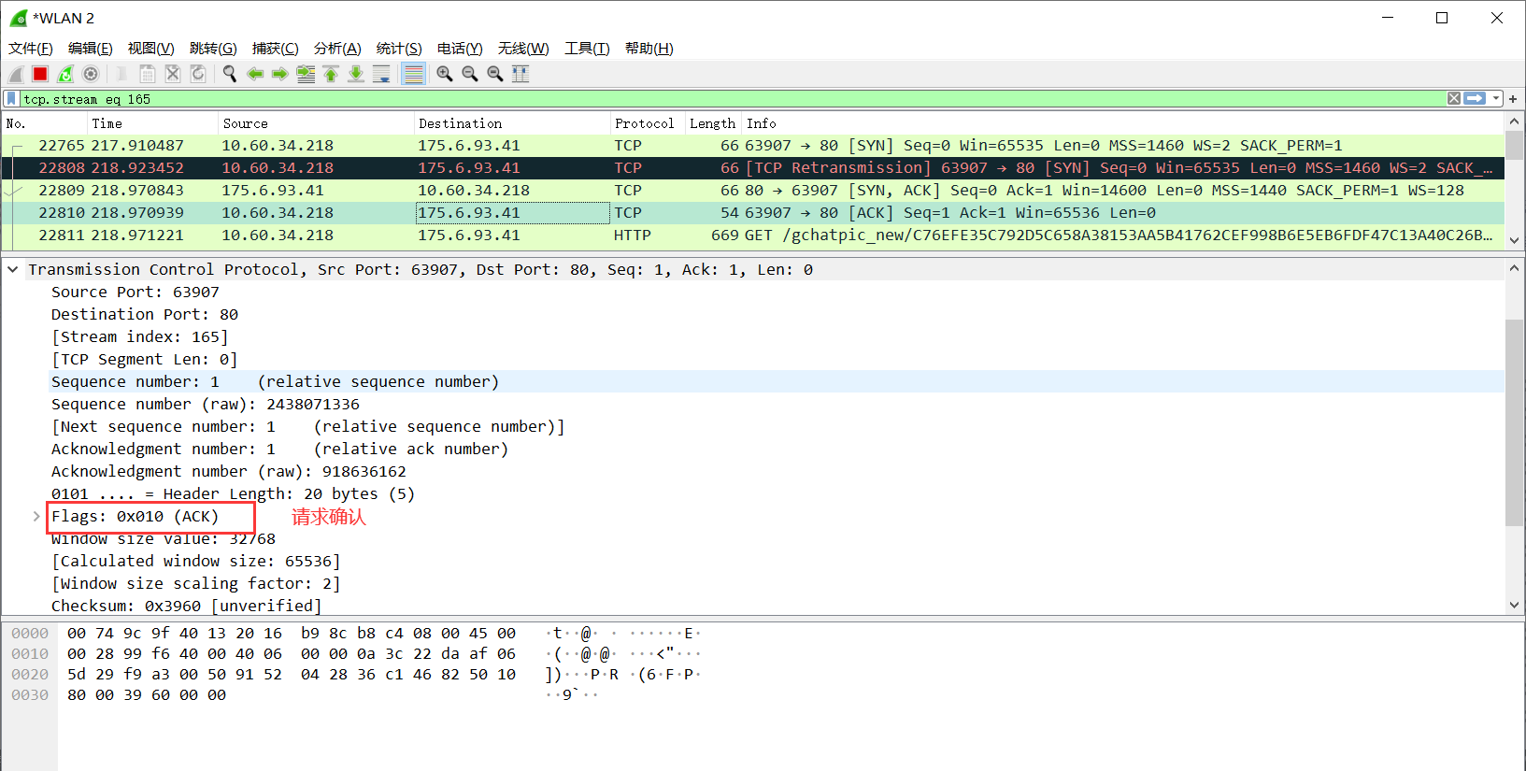Open the 统计(S) menu
Viewport: 1526px width, 771px height.
pyautogui.click(x=399, y=49)
